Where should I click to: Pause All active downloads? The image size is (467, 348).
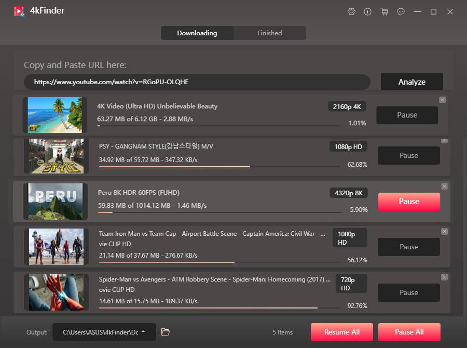(409, 332)
